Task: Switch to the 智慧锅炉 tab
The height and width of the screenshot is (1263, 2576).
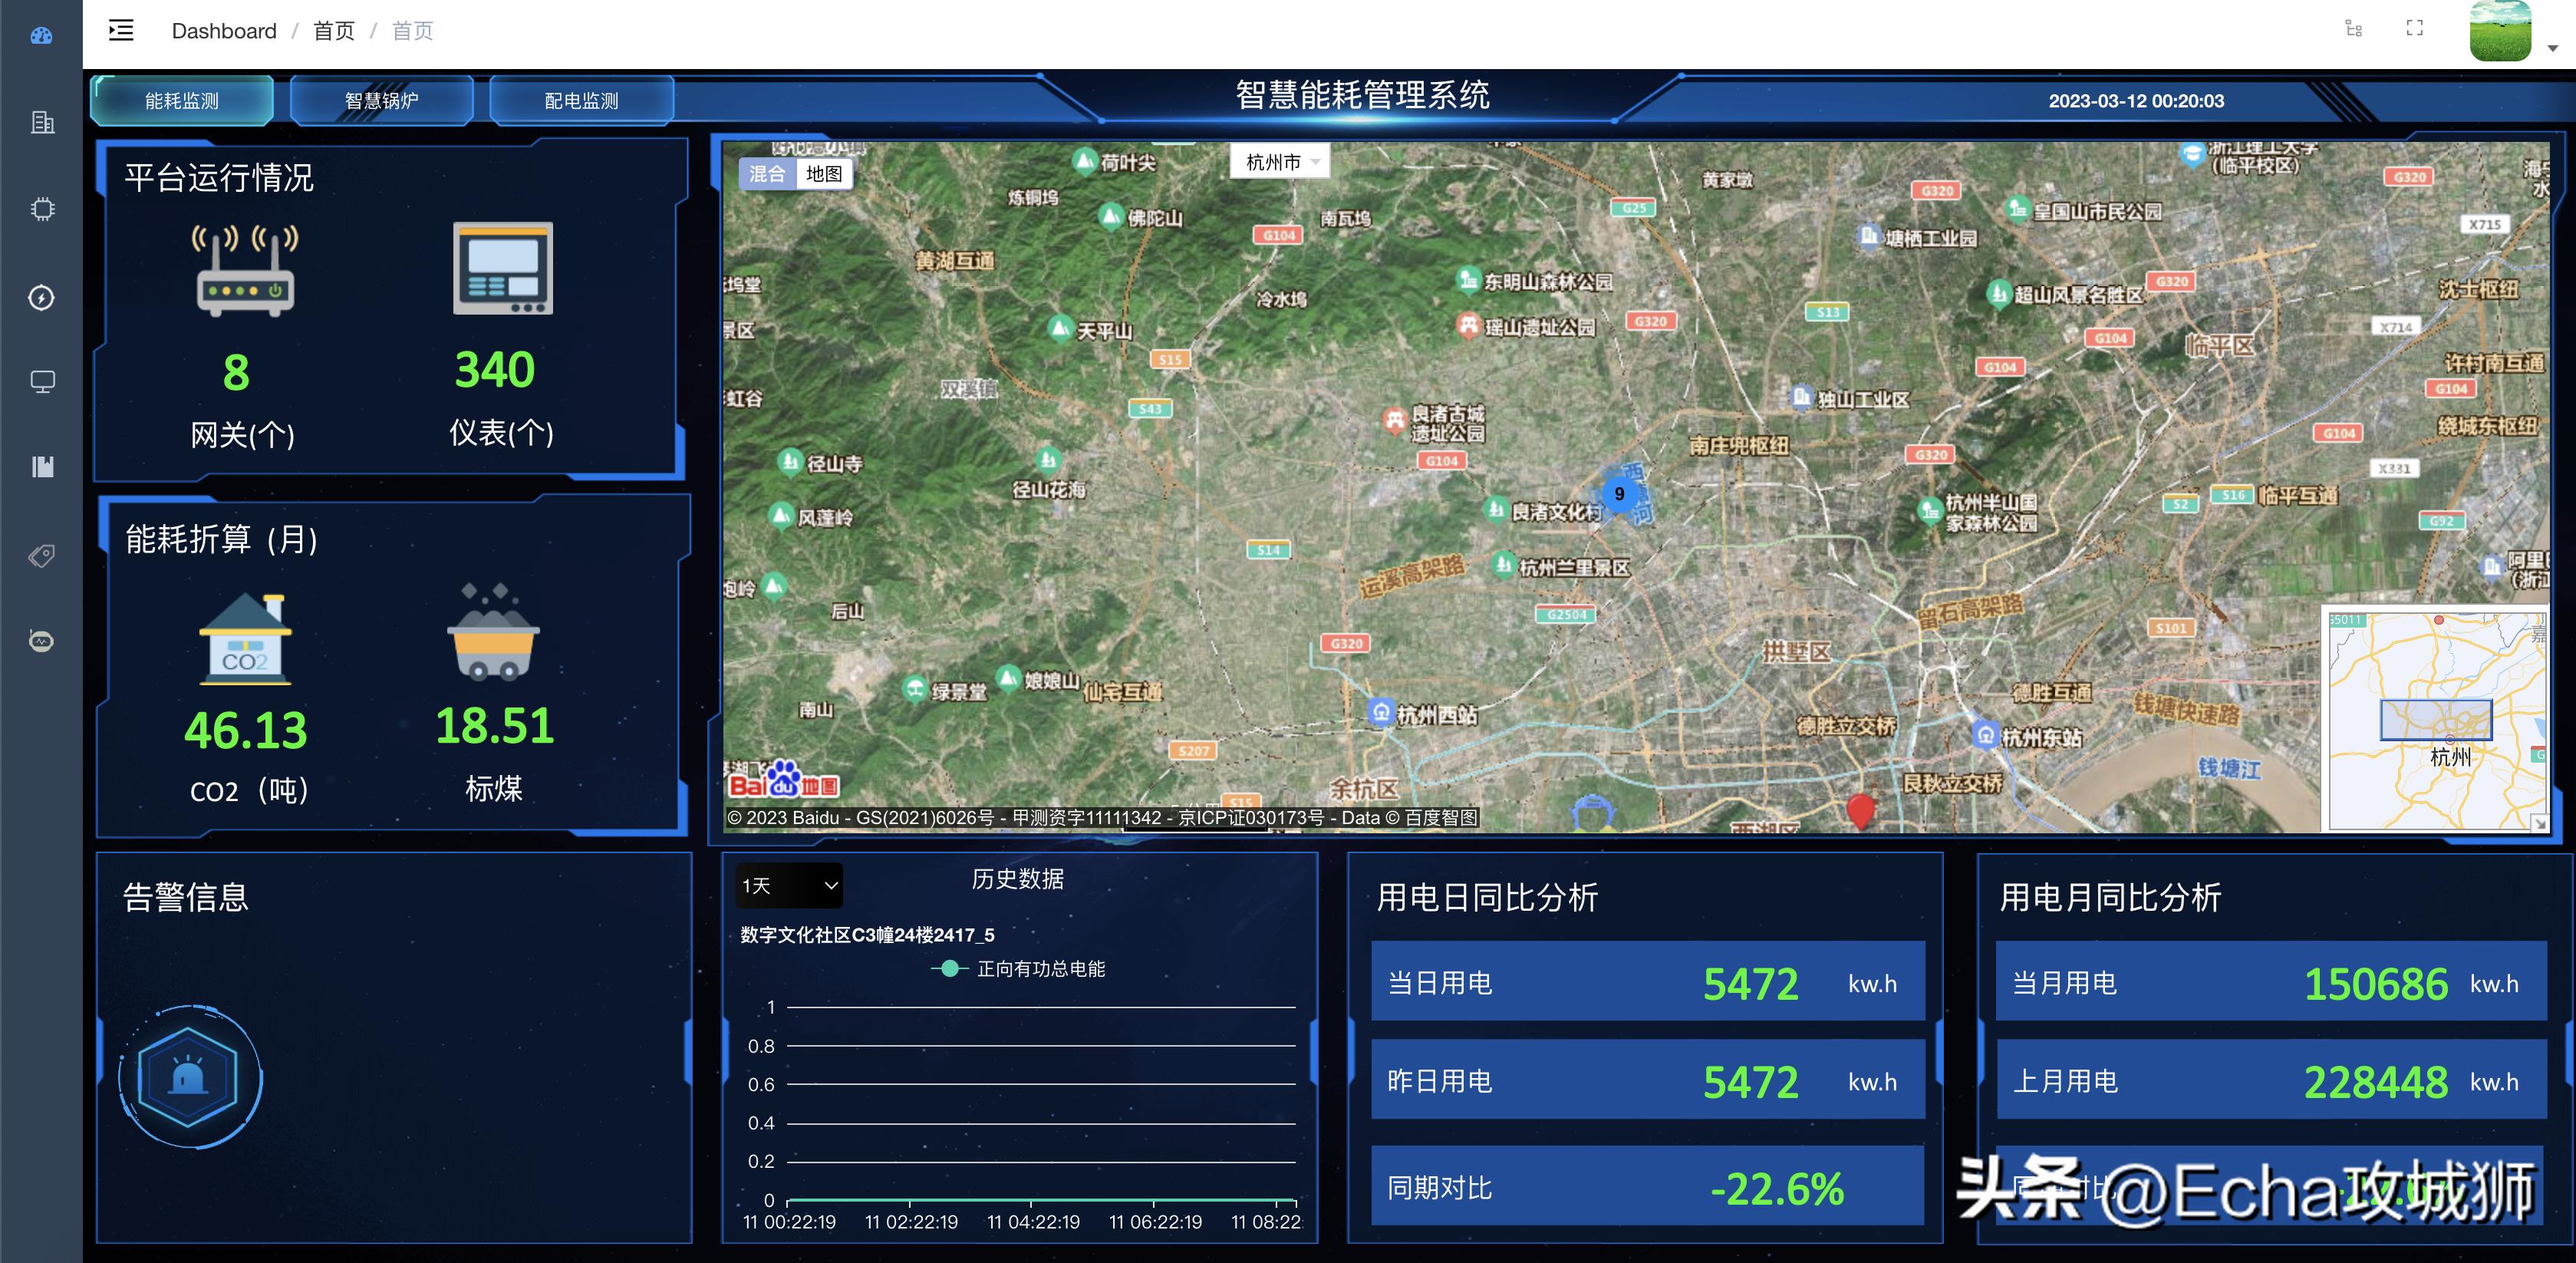Action: pos(382,100)
